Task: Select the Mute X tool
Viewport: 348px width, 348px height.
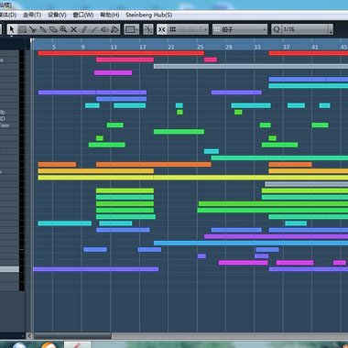Action: point(74,29)
